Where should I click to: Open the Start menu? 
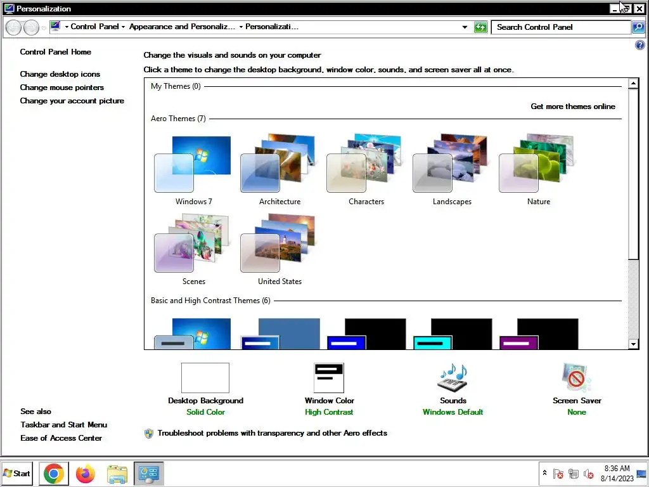pyautogui.click(x=17, y=473)
